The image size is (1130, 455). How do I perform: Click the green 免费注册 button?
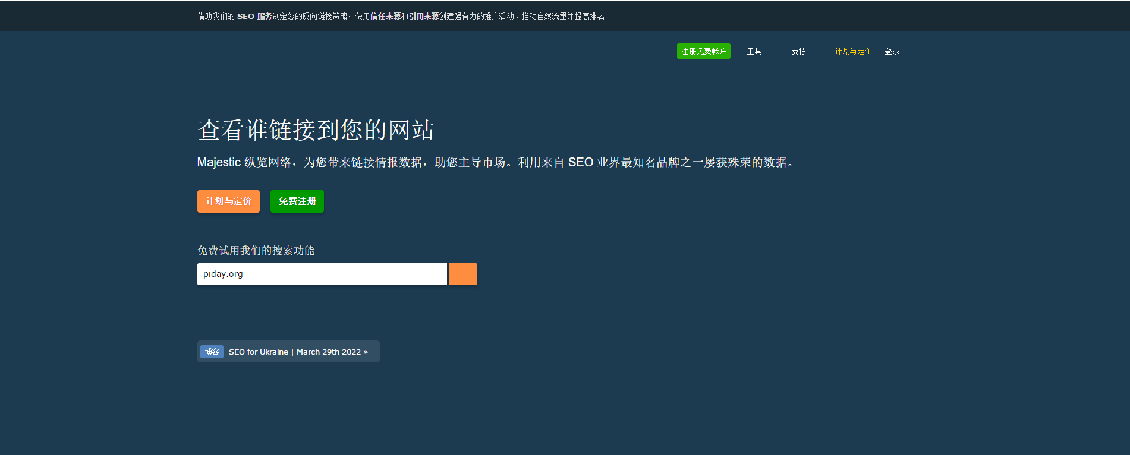[297, 201]
